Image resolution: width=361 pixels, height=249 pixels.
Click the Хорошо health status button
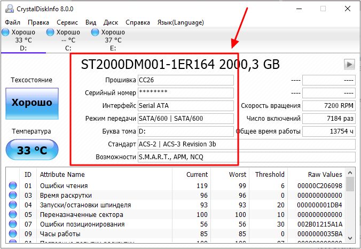tap(32, 104)
